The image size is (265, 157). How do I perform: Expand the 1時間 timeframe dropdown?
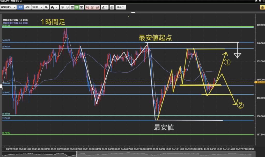tap(37, 7)
